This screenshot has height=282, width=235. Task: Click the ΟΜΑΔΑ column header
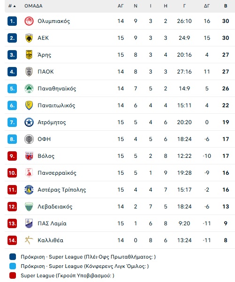tap(33, 6)
